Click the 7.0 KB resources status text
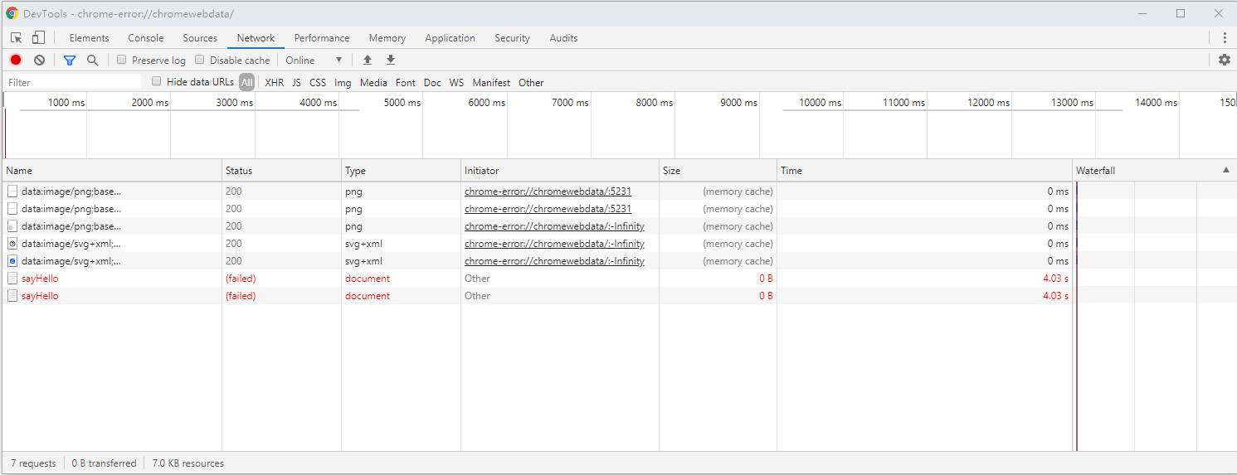This screenshot has height=475, width=1237. click(x=188, y=463)
